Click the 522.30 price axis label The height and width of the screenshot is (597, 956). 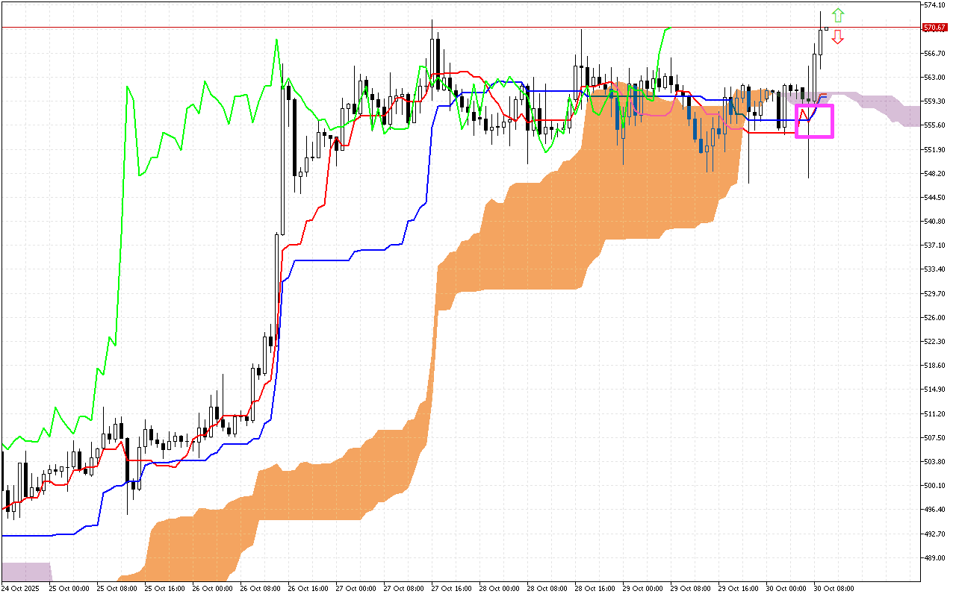[x=934, y=342]
